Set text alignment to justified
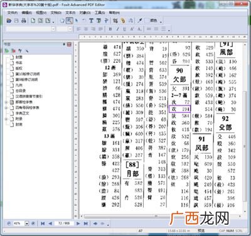 100,29
